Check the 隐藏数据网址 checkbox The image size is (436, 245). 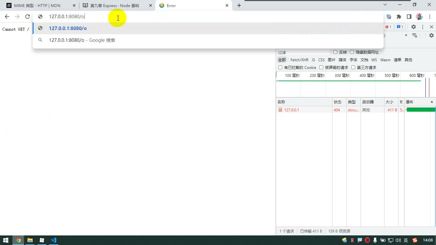352,52
